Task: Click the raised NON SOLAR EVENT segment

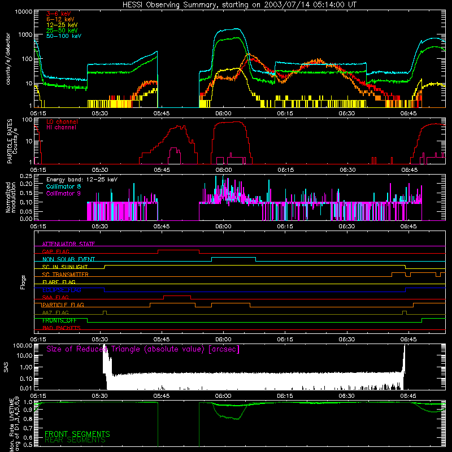Action: click(233, 258)
